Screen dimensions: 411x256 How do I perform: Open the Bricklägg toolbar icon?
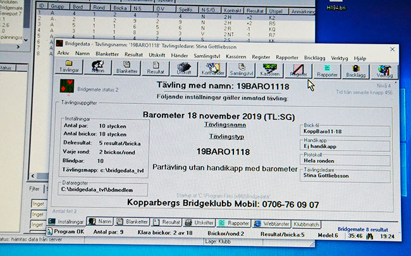tap(356, 71)
